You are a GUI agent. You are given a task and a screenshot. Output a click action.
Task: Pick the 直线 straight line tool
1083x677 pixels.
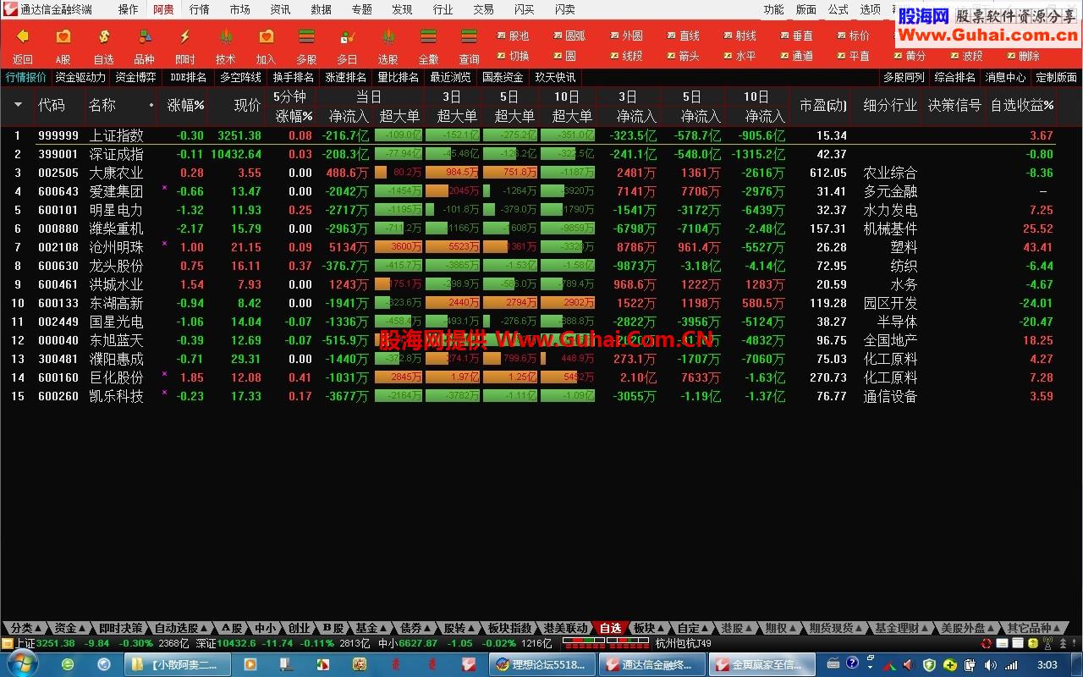(x=684, y=36)
